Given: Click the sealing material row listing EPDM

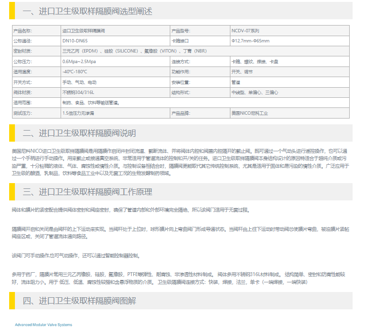Looking at the screenshot, I should coord(134,51).
